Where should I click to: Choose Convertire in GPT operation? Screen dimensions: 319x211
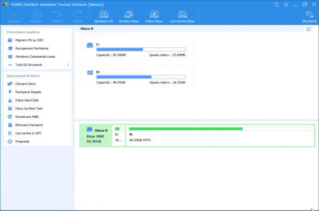tap(29, 133)
